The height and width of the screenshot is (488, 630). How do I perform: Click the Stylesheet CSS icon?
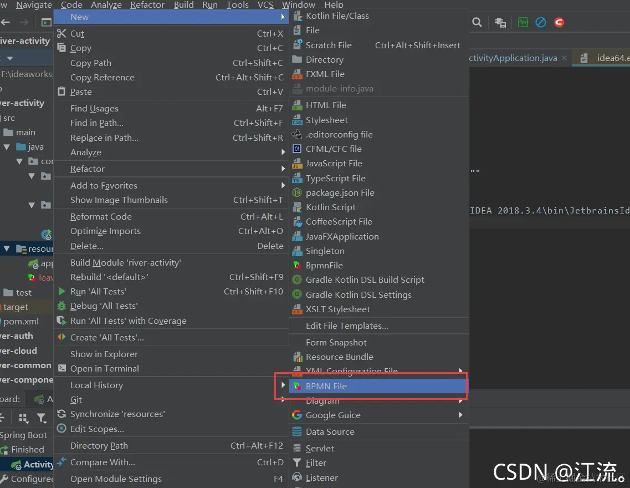(x=298, y=120)
